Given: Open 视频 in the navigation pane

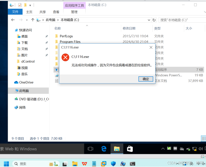Looking at the screenshot, I should (24, 68).
